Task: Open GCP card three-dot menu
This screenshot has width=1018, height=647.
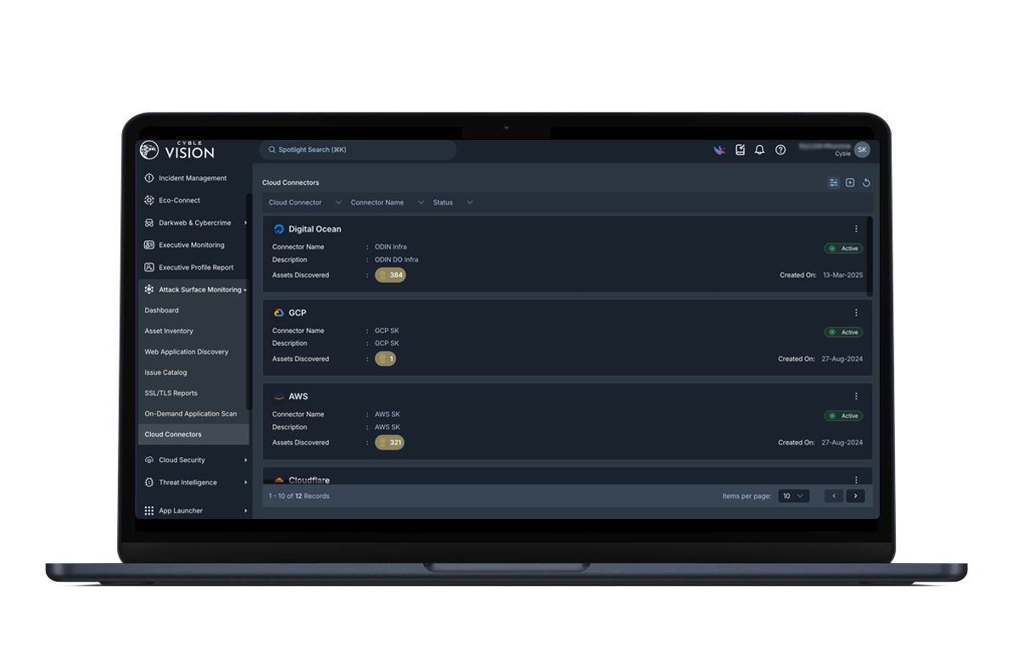Action: [856, 313]
